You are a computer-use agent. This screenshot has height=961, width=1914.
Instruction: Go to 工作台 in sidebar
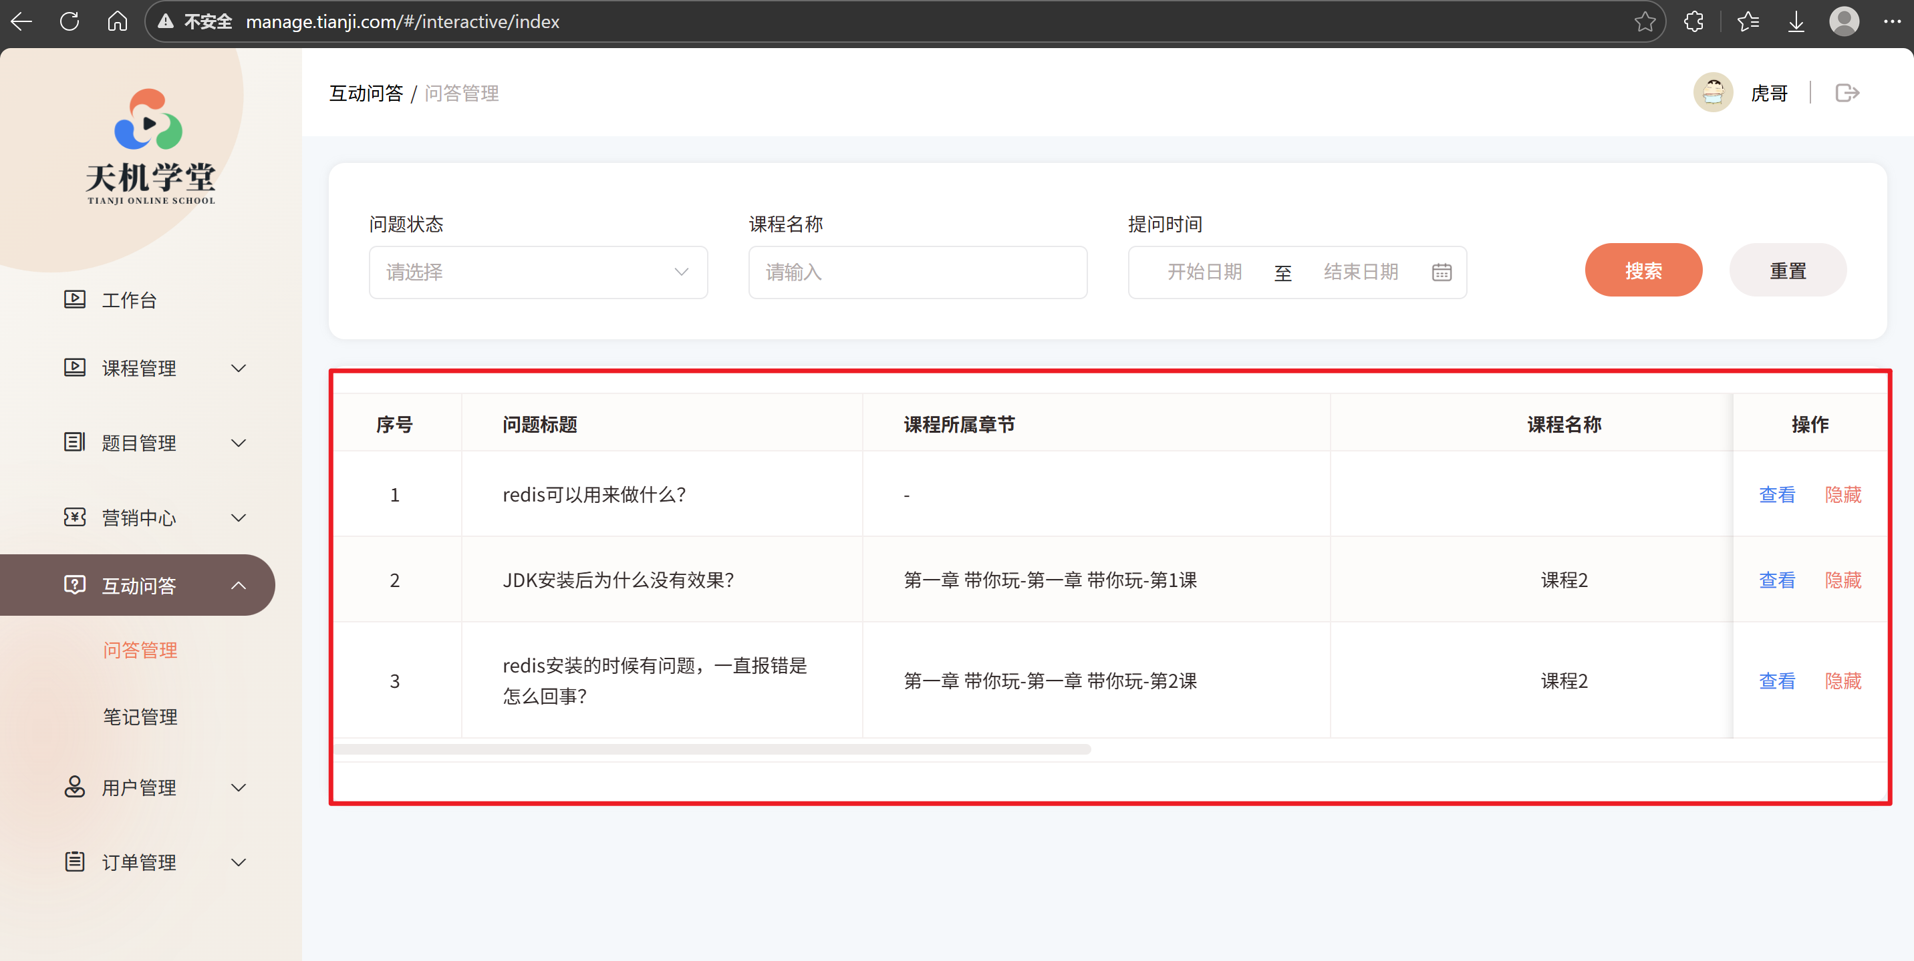point(128,300)
